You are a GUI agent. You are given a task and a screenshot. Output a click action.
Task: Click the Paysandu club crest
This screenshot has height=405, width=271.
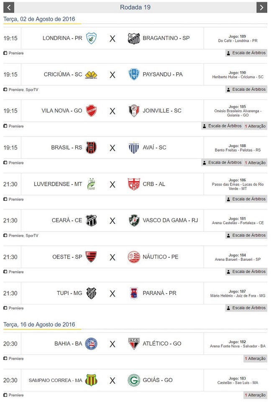(133, 74)
